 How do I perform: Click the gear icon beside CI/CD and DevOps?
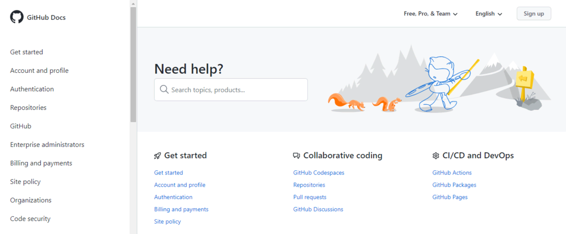pyautogui.click(x=436, y=156)
